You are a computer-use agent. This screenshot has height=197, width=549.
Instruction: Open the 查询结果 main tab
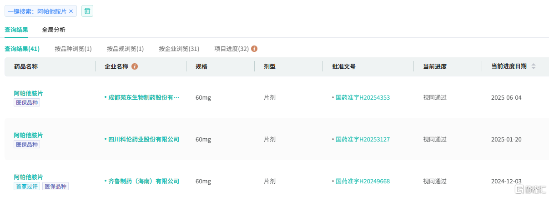[x=16, y=30]
